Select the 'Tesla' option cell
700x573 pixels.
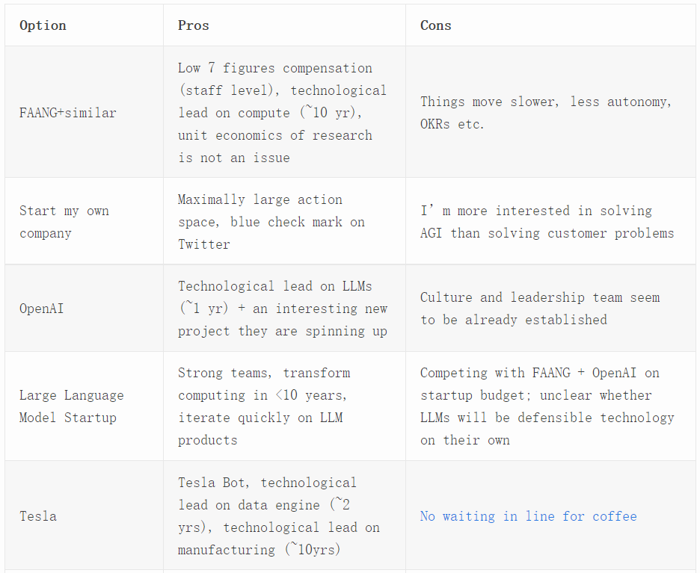click(x=37, y=516)
